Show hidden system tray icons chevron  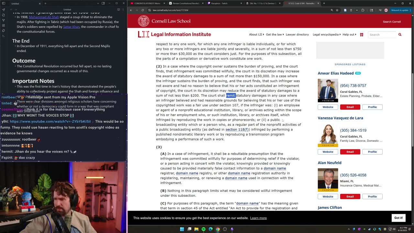(x=349, y=229)
